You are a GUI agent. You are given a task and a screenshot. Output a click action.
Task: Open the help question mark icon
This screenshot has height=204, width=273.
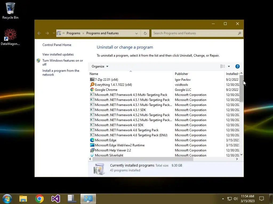click(237, 66)
